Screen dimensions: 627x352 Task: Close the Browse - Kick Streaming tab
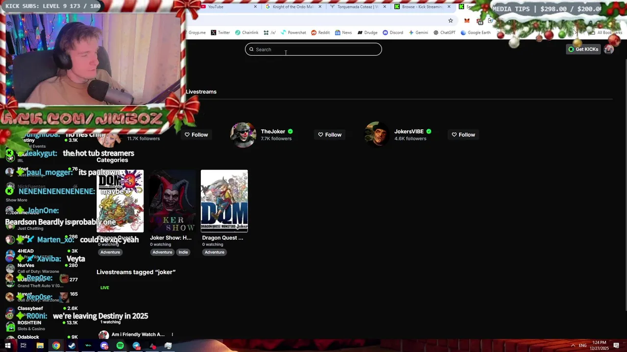coord(449,7)
